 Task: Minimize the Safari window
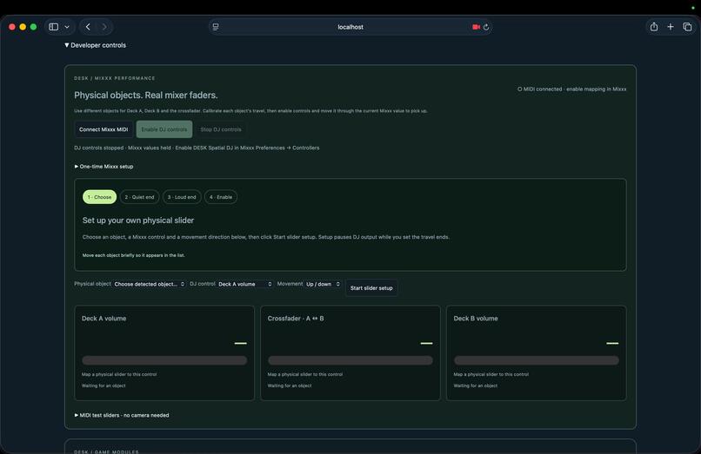click(x=23, y=27)
